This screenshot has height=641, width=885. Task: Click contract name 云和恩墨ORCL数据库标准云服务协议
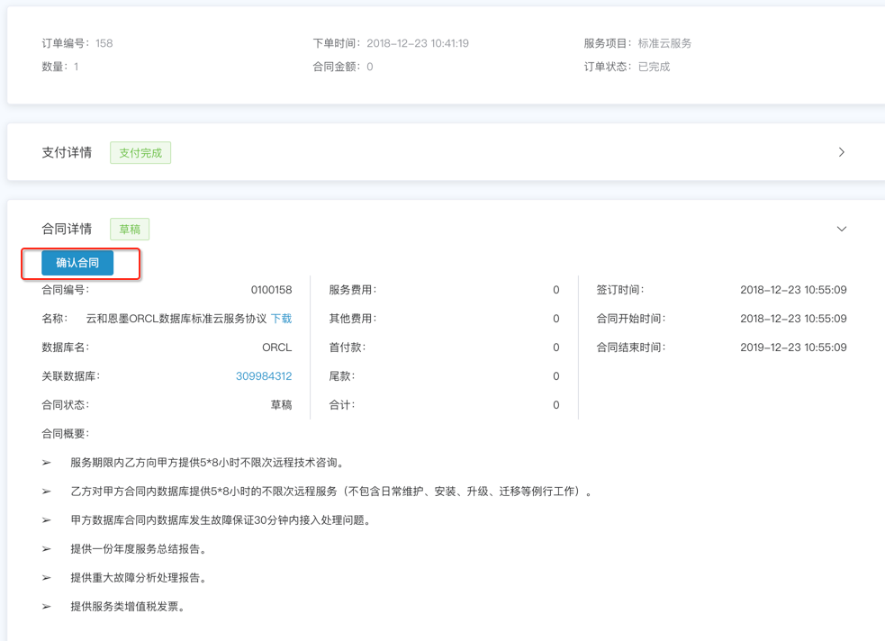176,319
